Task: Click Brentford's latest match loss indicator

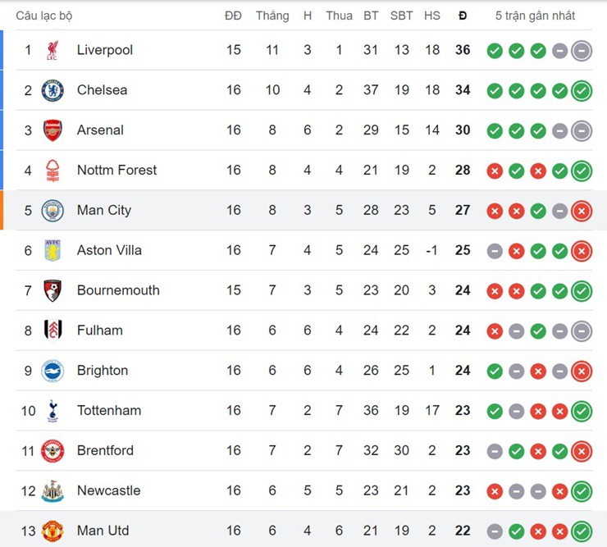Action: pyautogui.click(x=582, y=451)
